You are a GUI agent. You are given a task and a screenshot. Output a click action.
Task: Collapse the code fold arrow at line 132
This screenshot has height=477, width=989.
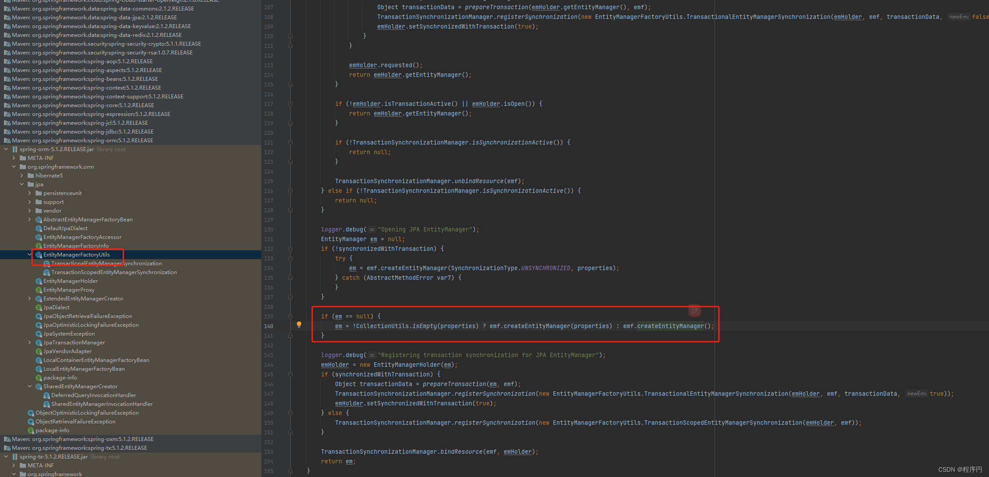click(290, 249)
